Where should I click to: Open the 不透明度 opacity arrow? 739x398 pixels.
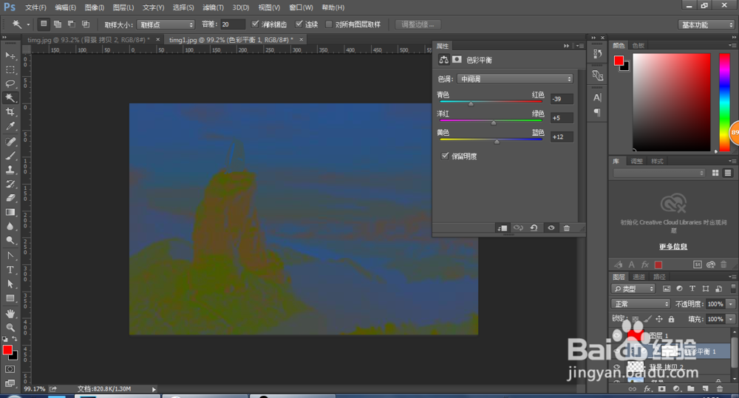coord(731,303)
